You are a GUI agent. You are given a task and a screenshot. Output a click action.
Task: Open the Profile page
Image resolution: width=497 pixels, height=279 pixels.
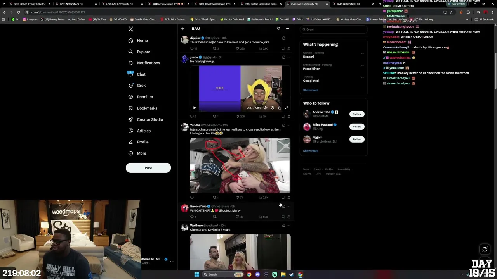pos(138,142)
